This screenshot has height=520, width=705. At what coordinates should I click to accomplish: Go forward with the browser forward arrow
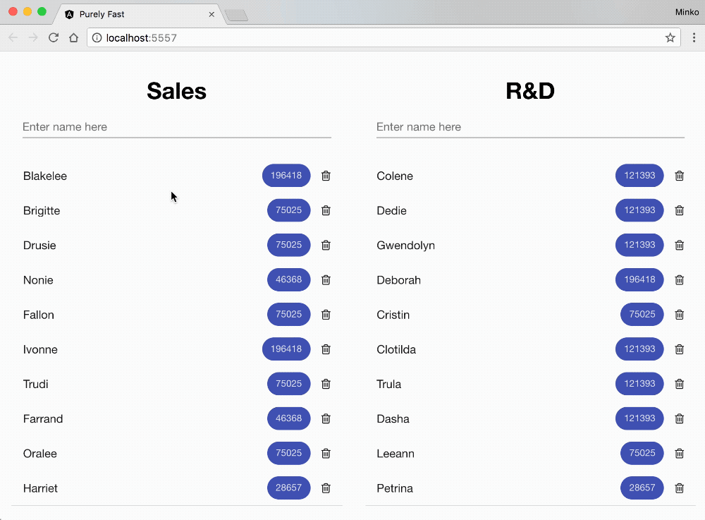(x=33, y=38)
